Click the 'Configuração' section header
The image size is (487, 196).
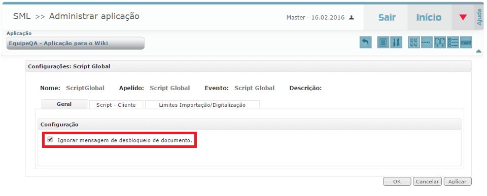click(250, 125)
